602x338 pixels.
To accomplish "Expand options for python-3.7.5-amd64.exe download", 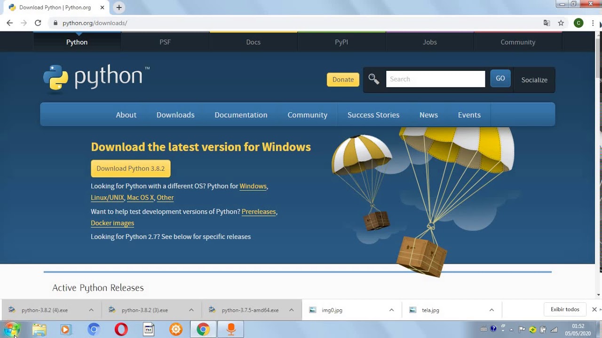I will (x=292, y=310).
